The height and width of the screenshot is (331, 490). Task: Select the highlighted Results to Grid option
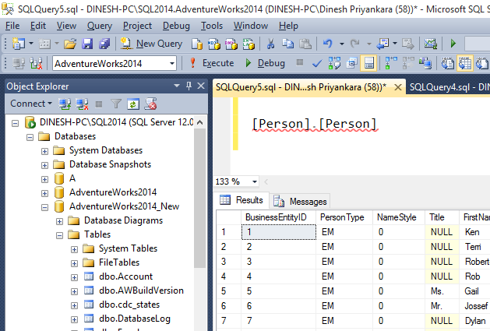coord(465,63)
